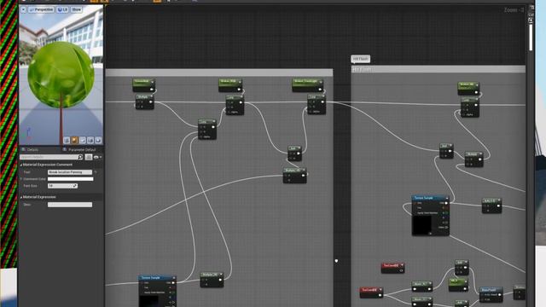The width and height of the screenshot is (546, 307).
Task: Set preview mesh to cube shape
Action: pyautogui.click(x=90, y=140)
